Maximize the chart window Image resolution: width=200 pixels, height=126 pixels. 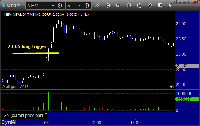(189, 2)
